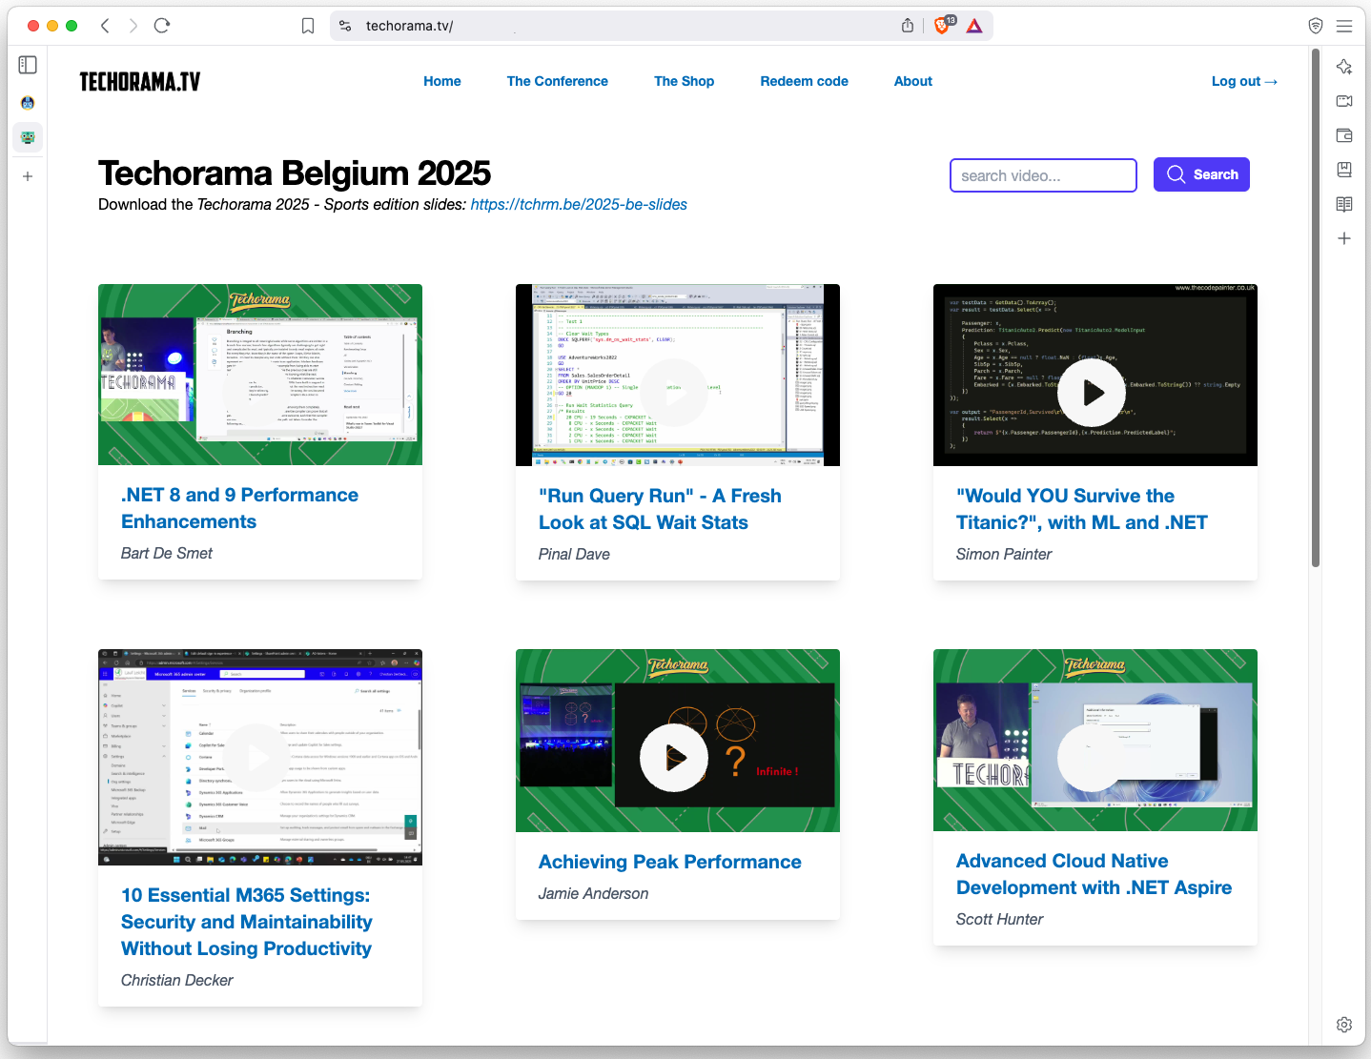Go forward with the browser arrow
The height and width of the screenshot is (1059, 1371).
[x=133, y=26]
